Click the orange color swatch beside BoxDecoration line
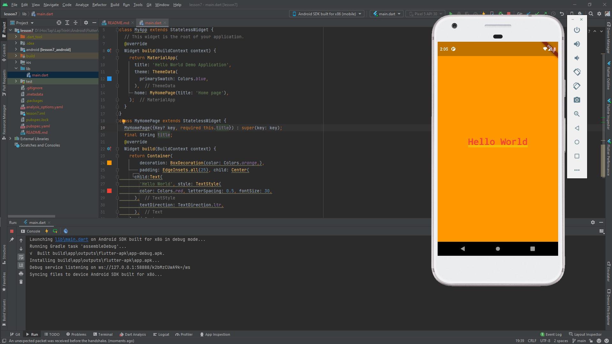612x344 pixels. (110, 163)
